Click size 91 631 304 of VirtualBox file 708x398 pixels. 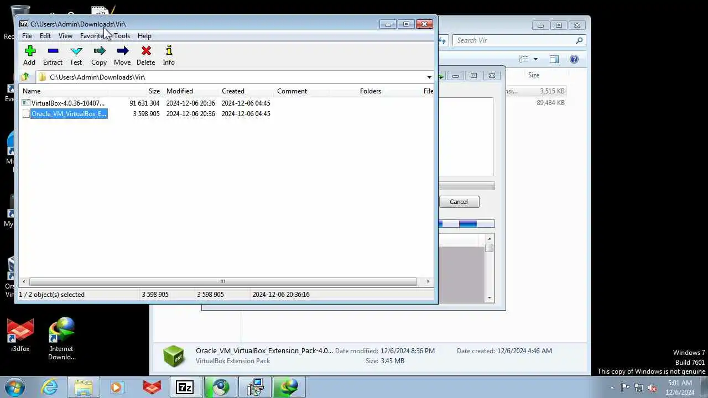[144, 103]
